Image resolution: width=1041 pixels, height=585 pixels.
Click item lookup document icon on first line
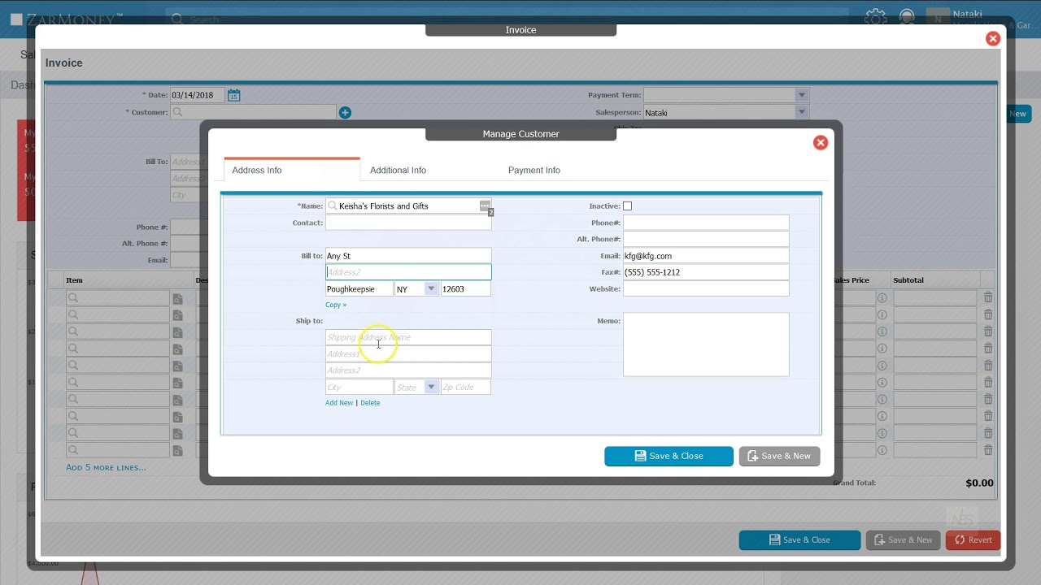[x=177, y=298]
